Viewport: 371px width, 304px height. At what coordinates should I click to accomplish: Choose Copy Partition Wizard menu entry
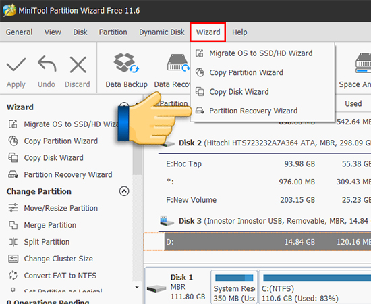[x=262, y=72]
